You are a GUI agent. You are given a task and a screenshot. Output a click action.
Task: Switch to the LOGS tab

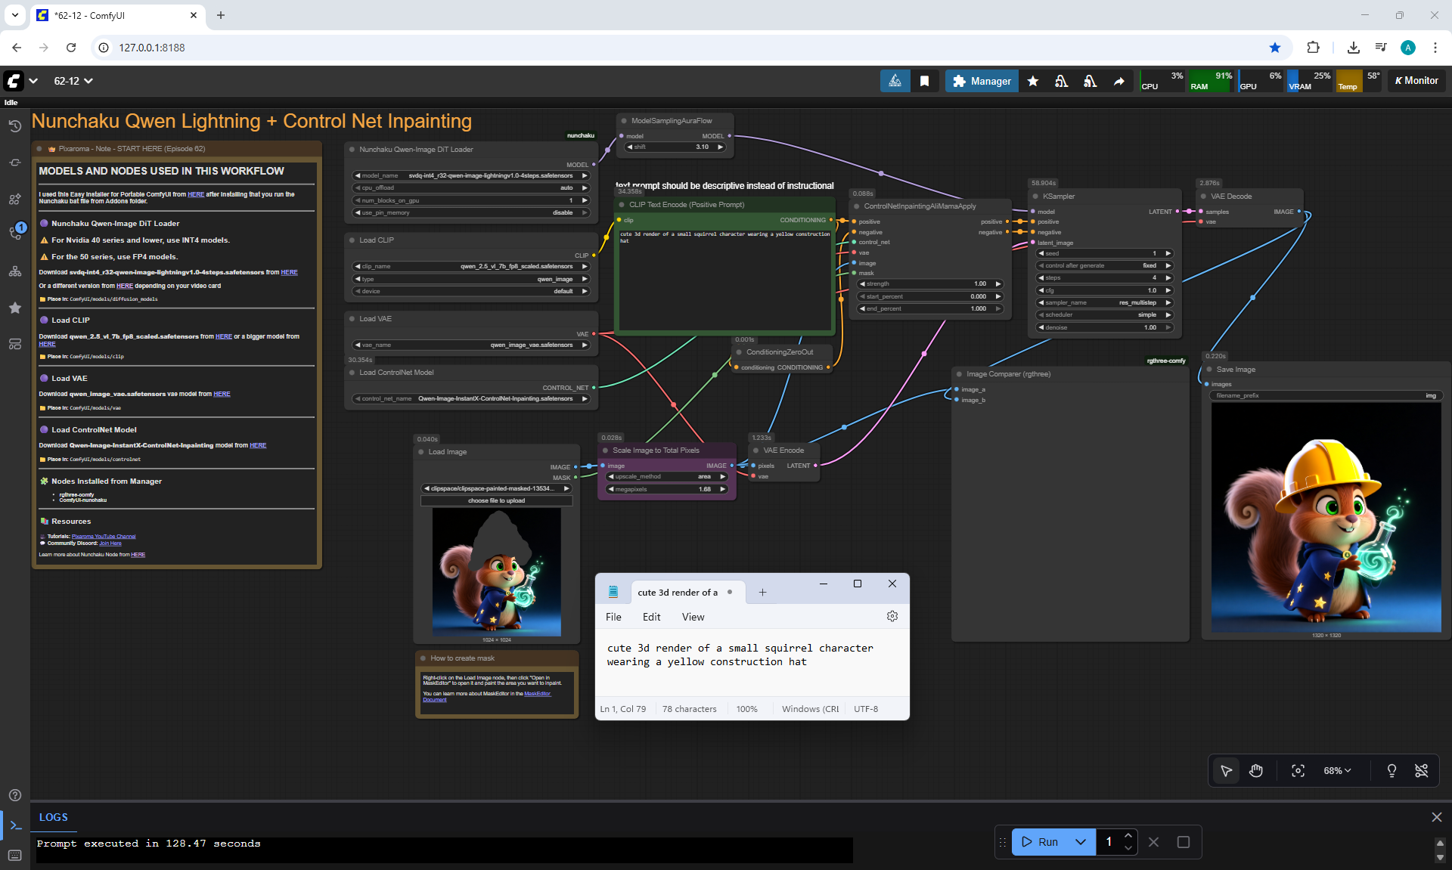coord(53,817)
